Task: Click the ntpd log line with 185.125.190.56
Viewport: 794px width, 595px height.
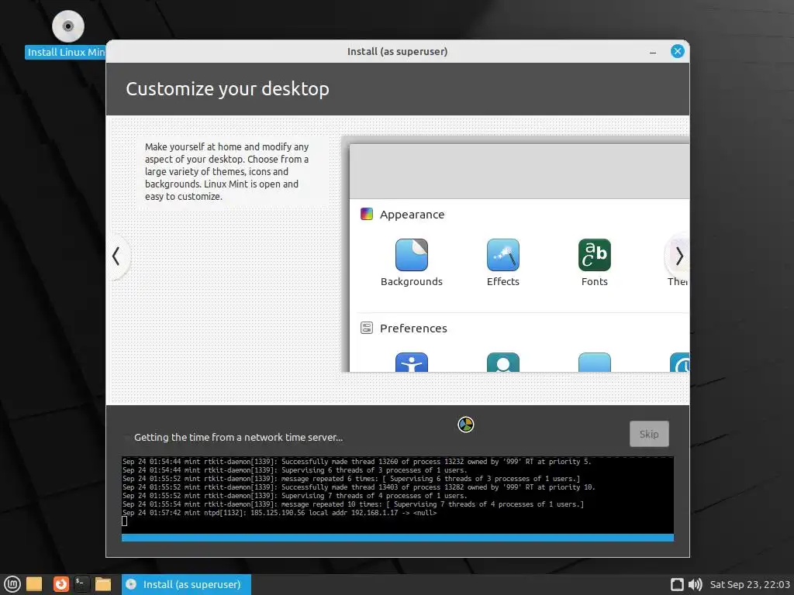Action: click(279, 513)
